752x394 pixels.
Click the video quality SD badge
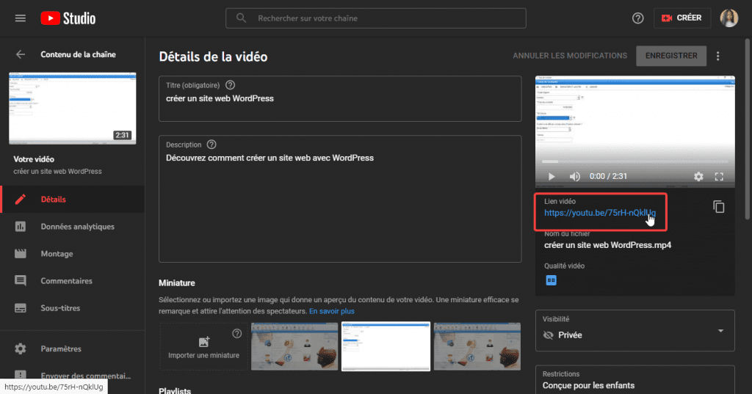pos(551,280)
